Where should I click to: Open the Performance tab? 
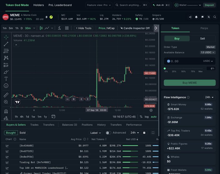tap(134, 125)
